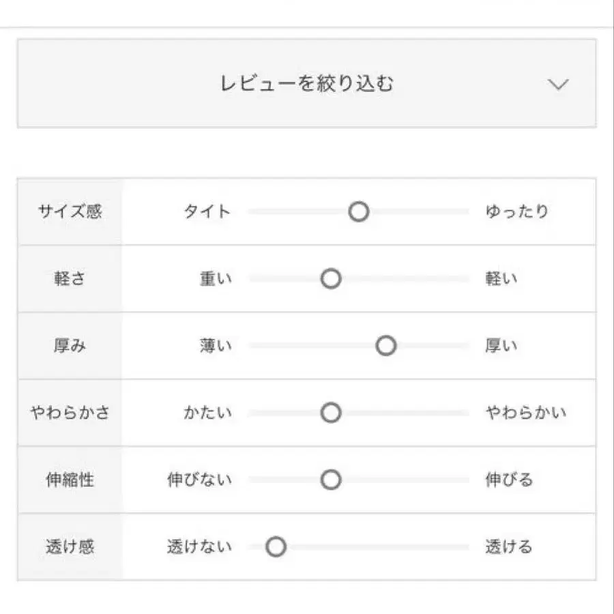Click the サイズ感 slider handle

point(358,211)
